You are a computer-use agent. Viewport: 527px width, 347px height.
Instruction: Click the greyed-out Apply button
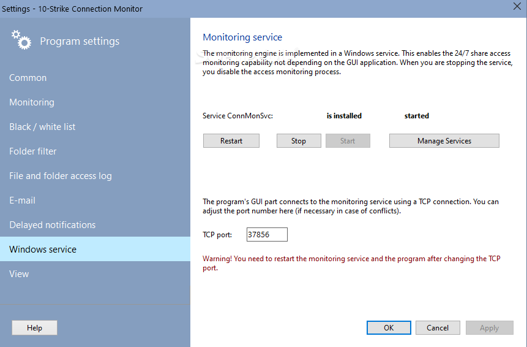490,328
